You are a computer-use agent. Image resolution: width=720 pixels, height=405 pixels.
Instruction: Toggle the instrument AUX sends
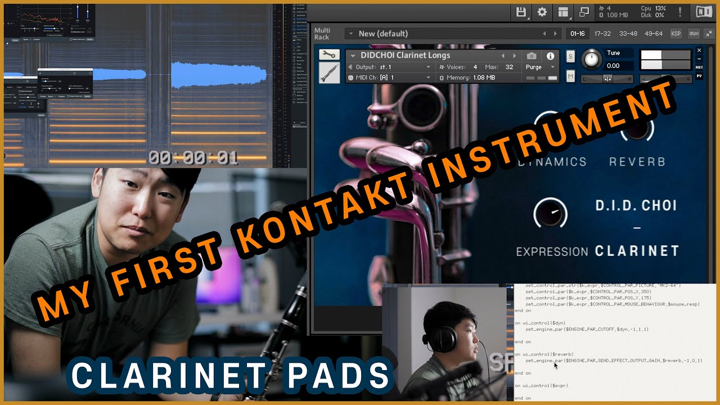point(699,67)
